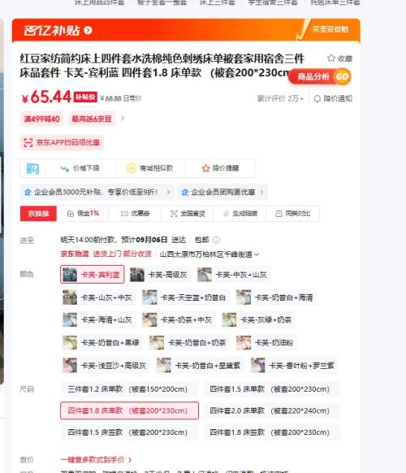Screen dimensions: 406x473
Task: Click the blue 购 icon
Action: coord(32,168)
